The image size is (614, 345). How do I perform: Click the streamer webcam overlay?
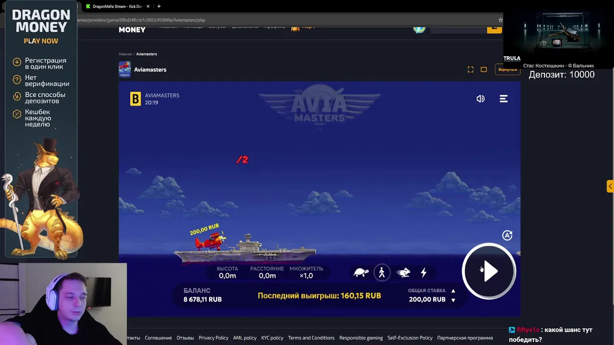[63, 304]
